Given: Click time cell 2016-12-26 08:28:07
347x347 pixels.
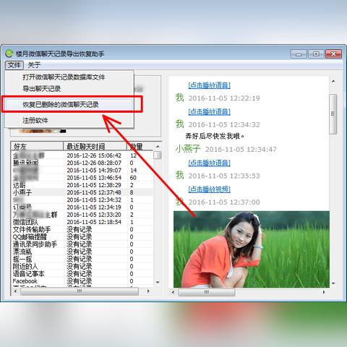Looking at the screenshot, I should point(94,163).
